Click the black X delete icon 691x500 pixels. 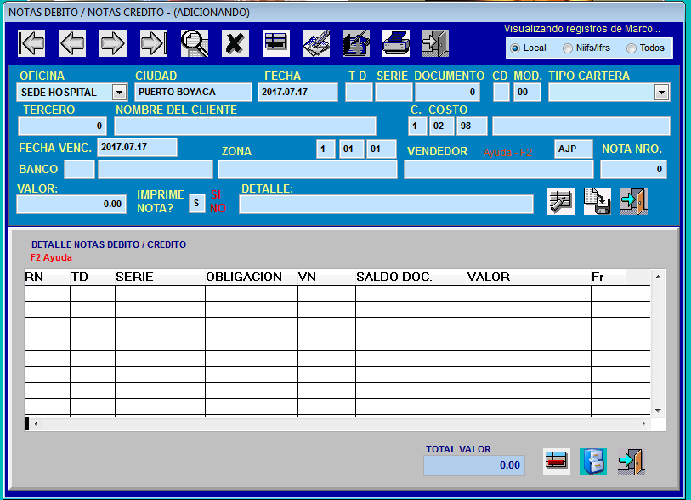coord(235,43)
